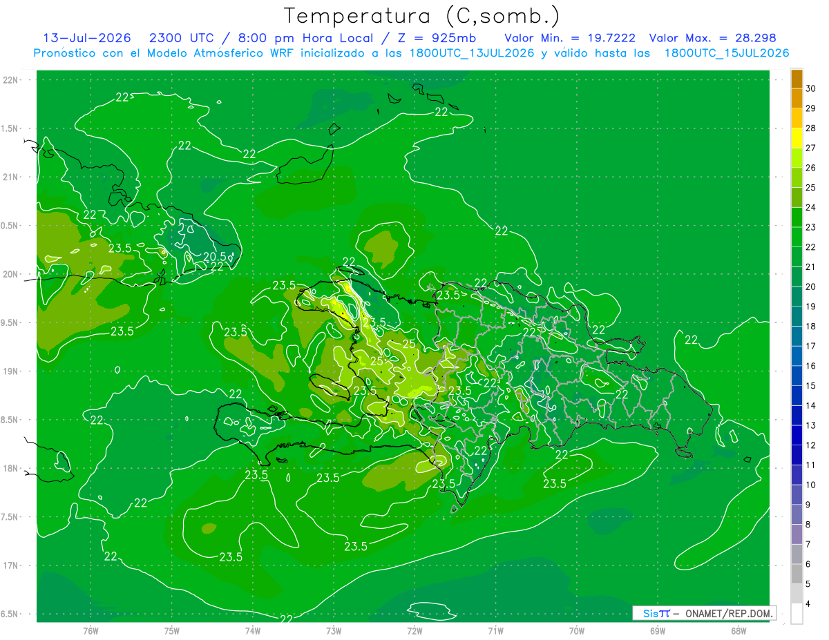Click the '72W' longitude axis label
This screenshot has width=829, height=640.
tap(414, 630)
